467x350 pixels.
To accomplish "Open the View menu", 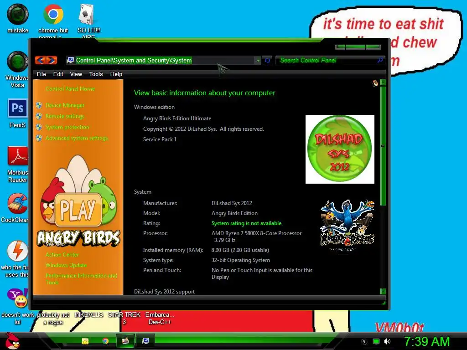I will point(76,74).
